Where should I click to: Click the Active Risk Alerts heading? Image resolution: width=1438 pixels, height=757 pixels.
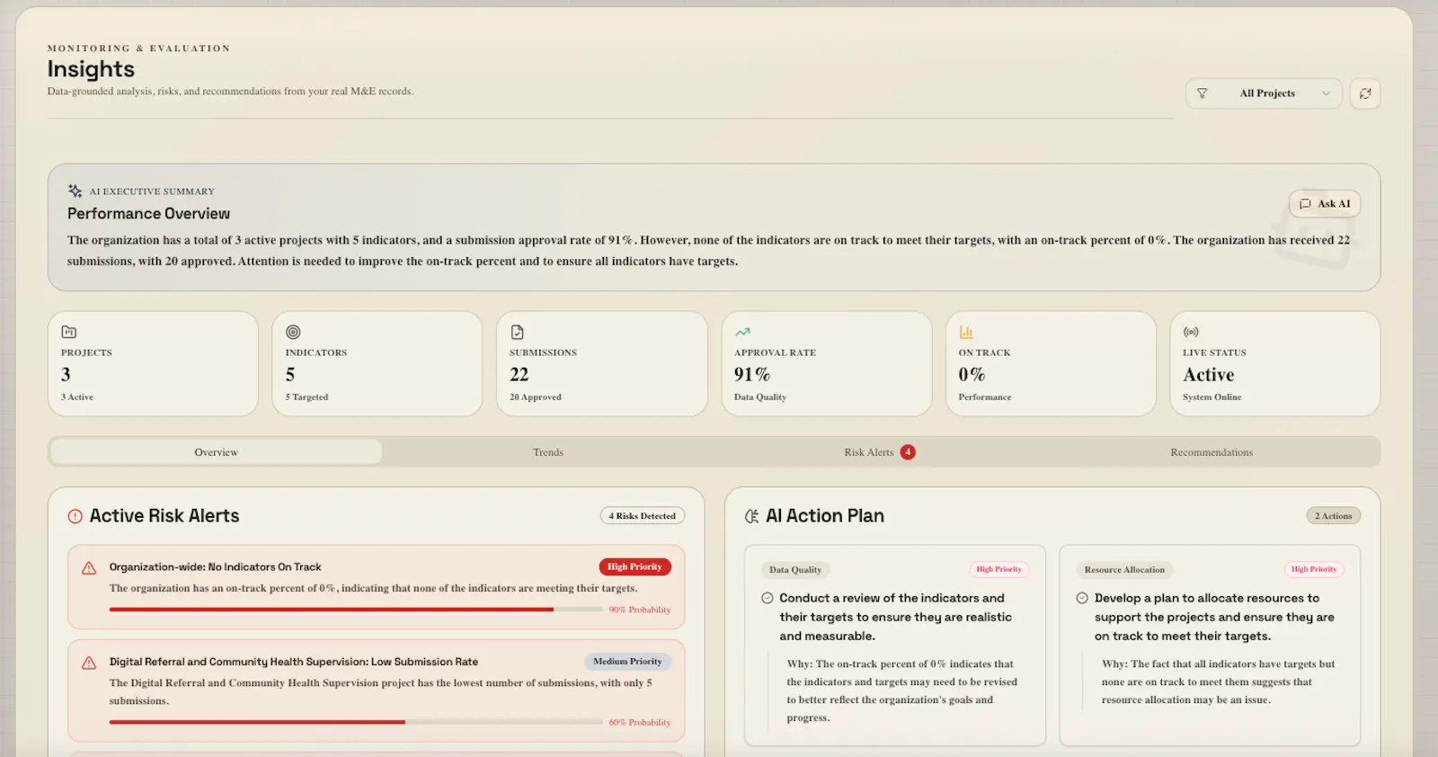(164, 516)
